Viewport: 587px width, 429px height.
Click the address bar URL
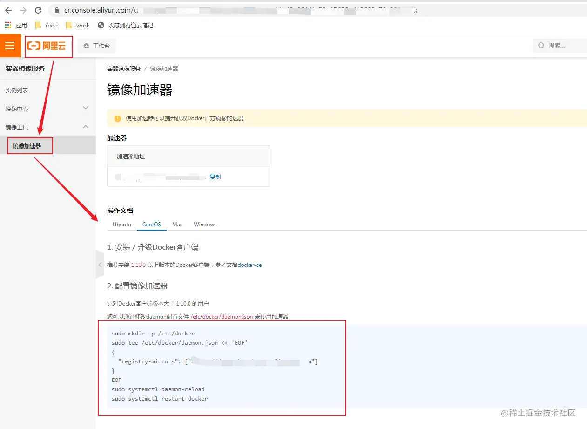click(240, 10)
